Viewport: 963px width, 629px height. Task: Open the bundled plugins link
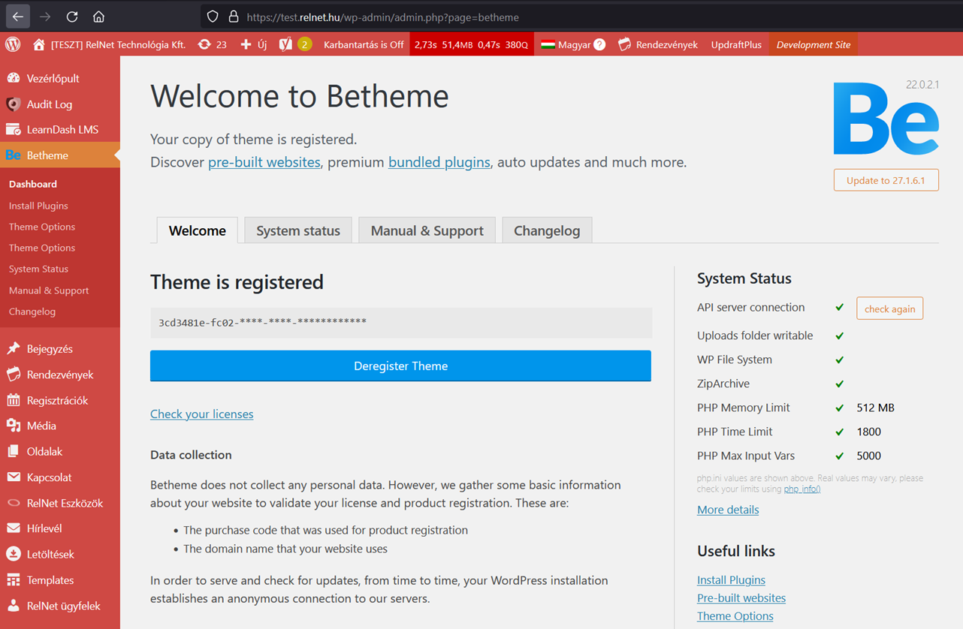pyautogui.click(x=439, y=162)
